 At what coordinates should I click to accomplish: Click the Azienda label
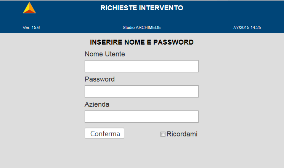(x=97, y=104)
